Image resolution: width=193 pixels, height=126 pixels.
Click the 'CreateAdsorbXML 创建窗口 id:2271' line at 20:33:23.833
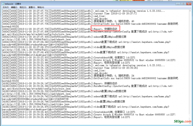68,58
